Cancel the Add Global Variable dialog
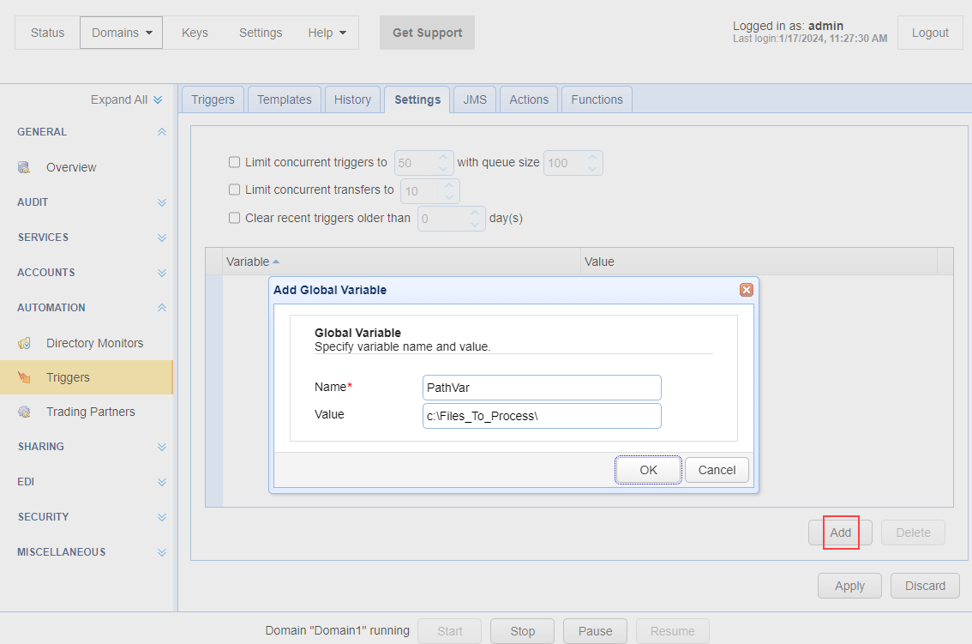 pyautogui.click(x=717, y=470)
